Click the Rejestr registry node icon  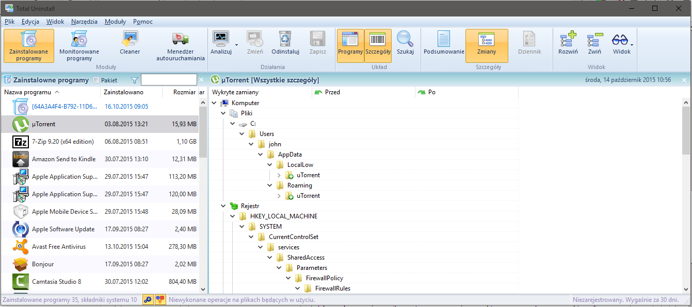click(234, 206)
